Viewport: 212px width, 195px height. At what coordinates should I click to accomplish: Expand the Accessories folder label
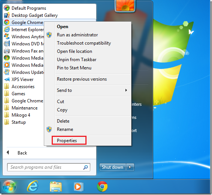click(x=23, y=87)
